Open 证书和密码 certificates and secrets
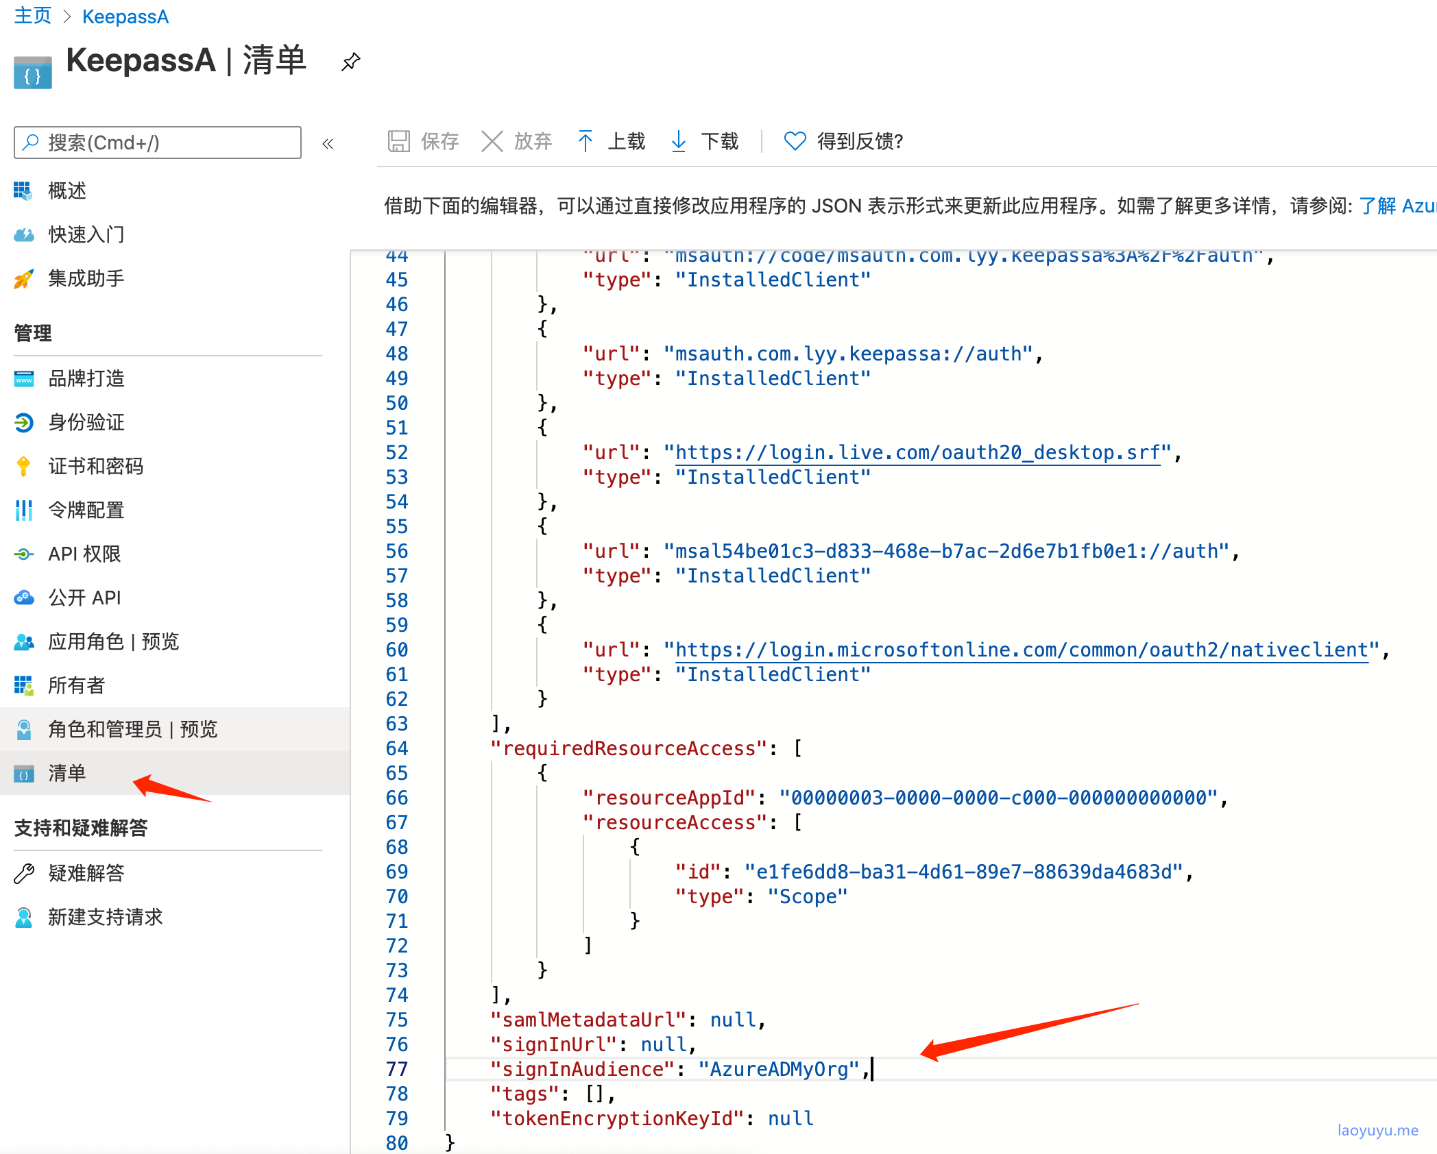 click(x=96, y=466)
